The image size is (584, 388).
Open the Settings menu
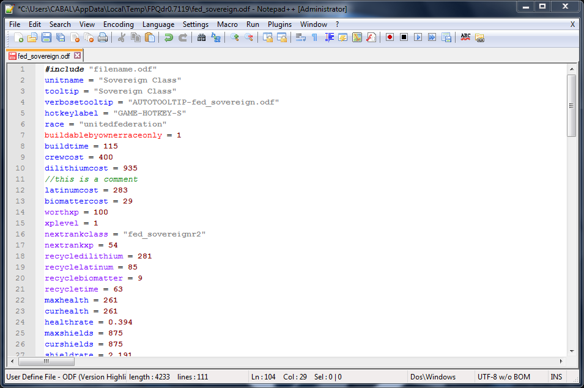click(x=196, y=24)
